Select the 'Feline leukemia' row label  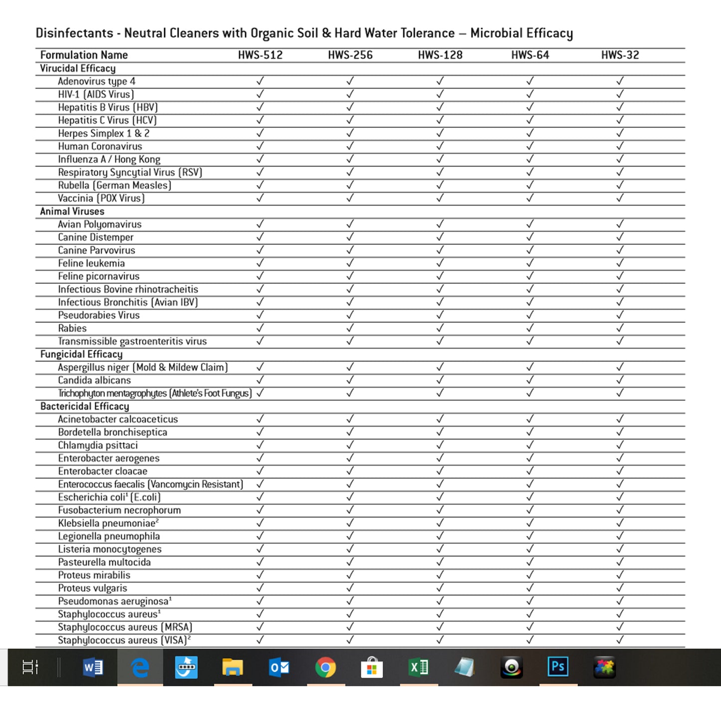pos(91,263)
